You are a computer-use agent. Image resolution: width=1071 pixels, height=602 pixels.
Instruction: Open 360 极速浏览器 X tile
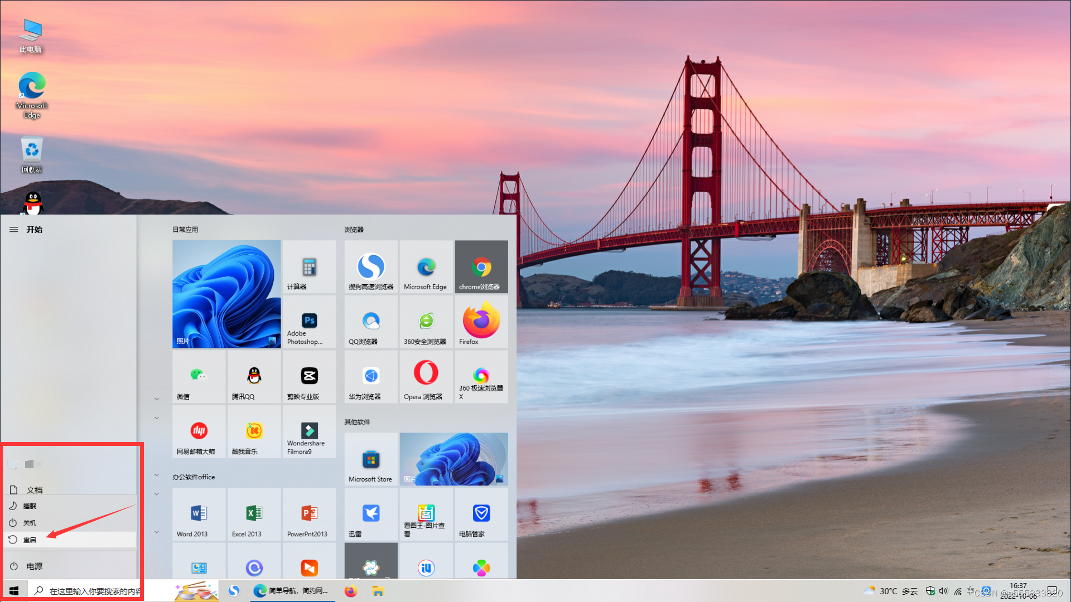pos(481,377)
